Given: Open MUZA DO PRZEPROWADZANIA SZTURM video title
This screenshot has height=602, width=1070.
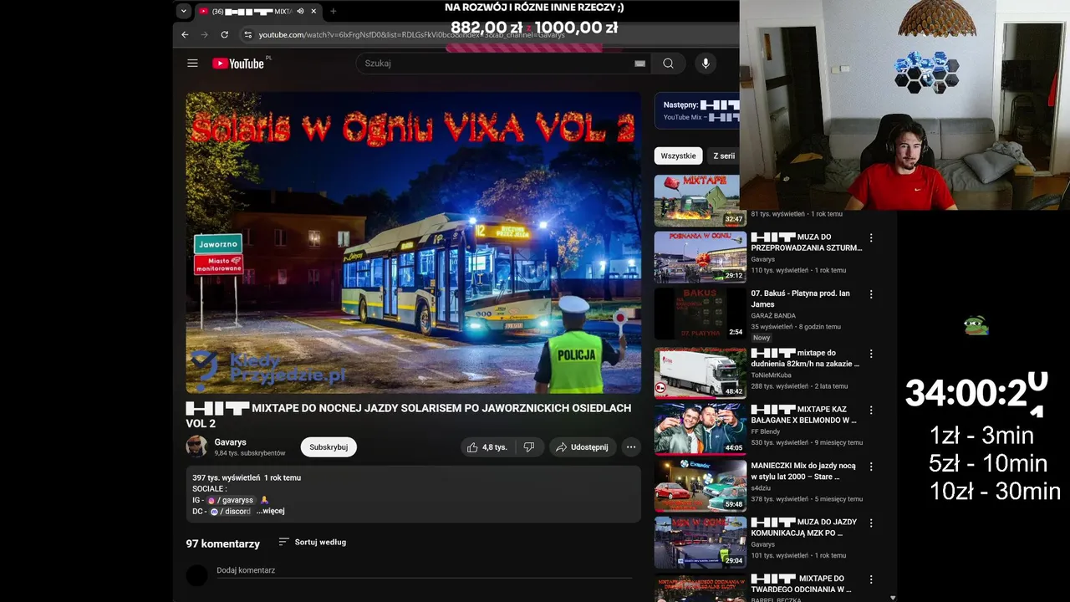Looking at the screenshot, I should pyautogui.click(x=807, y=242).
